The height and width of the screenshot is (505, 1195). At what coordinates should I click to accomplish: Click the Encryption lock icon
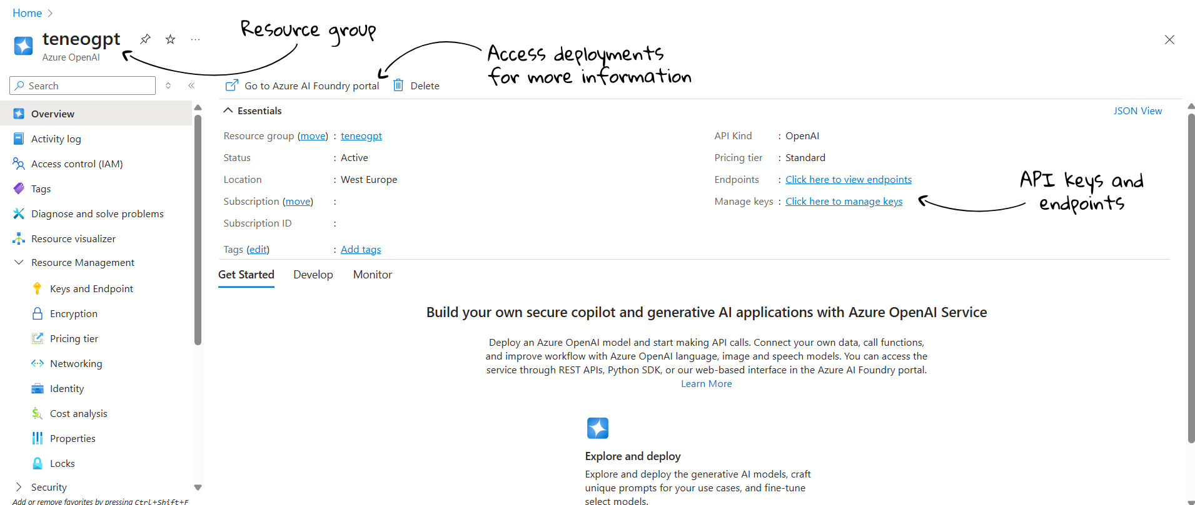pyautogui.click(x=38, y=313)
